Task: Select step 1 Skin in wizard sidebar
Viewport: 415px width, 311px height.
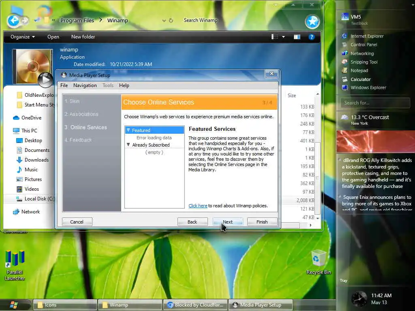Action: 72,101
